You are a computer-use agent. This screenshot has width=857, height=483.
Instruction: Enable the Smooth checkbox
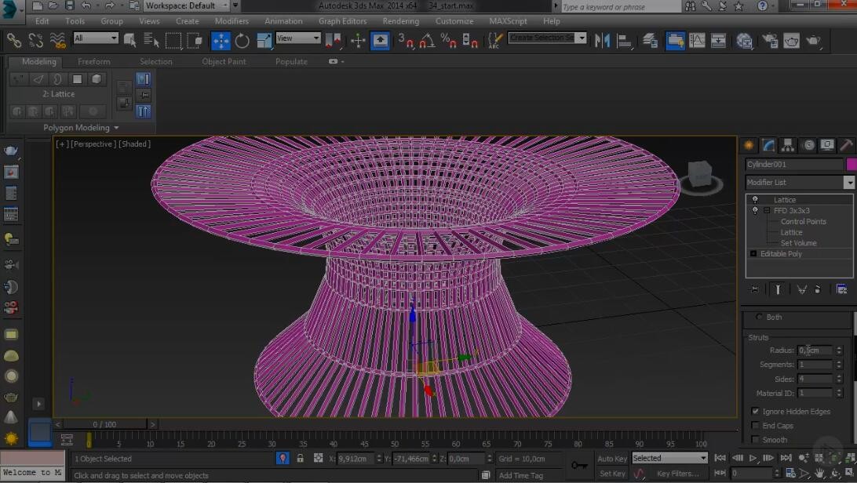click(755, 439)
